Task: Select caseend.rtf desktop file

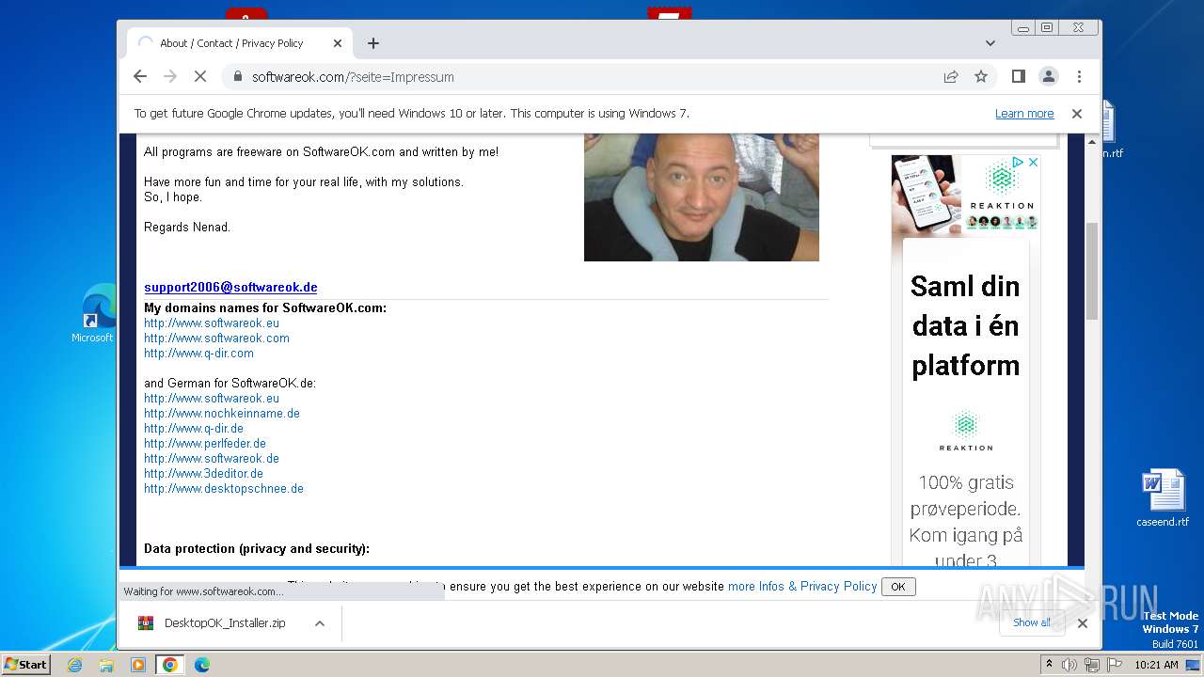Action: point(1163,498)
